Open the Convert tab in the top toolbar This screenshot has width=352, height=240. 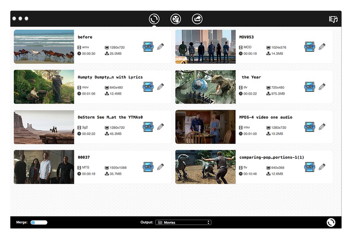154,19
